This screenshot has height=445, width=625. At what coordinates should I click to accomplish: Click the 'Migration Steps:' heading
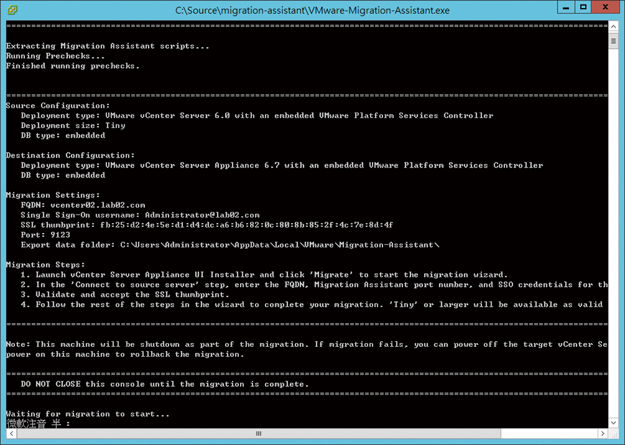46,265
